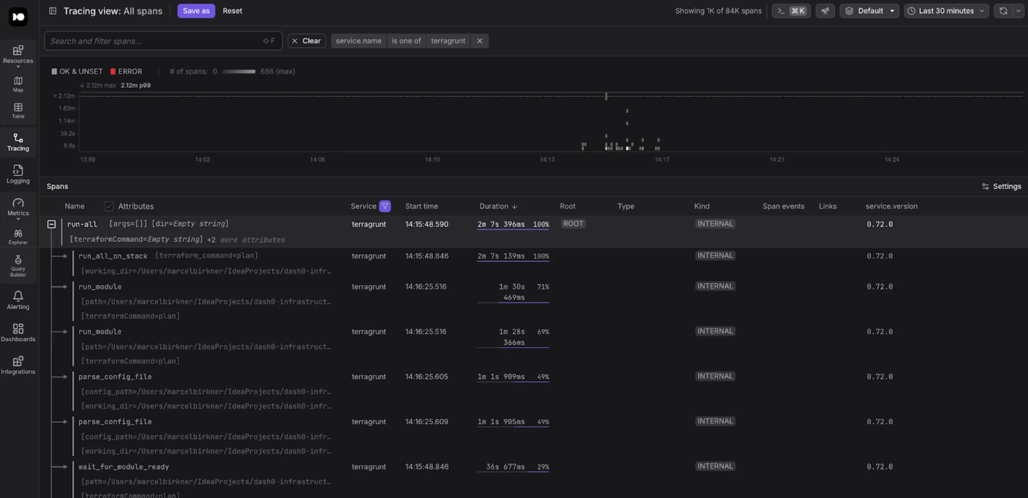Screen dimensions: 1028x498
Task: Open the command palette ⌘K button
Action: pyautogui.click(x=791, y=11)
